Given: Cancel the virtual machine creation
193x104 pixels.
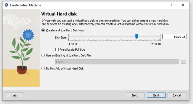Looking at the screenshot, I should [x=177, y=95].
